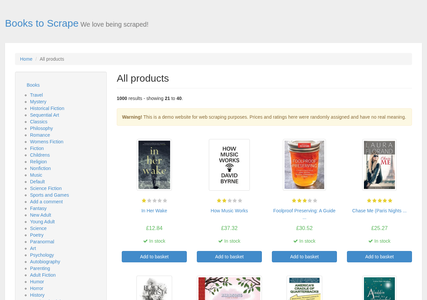
Task: Add Foolproof Preserving to basket
Action: [x=304, y=257]
